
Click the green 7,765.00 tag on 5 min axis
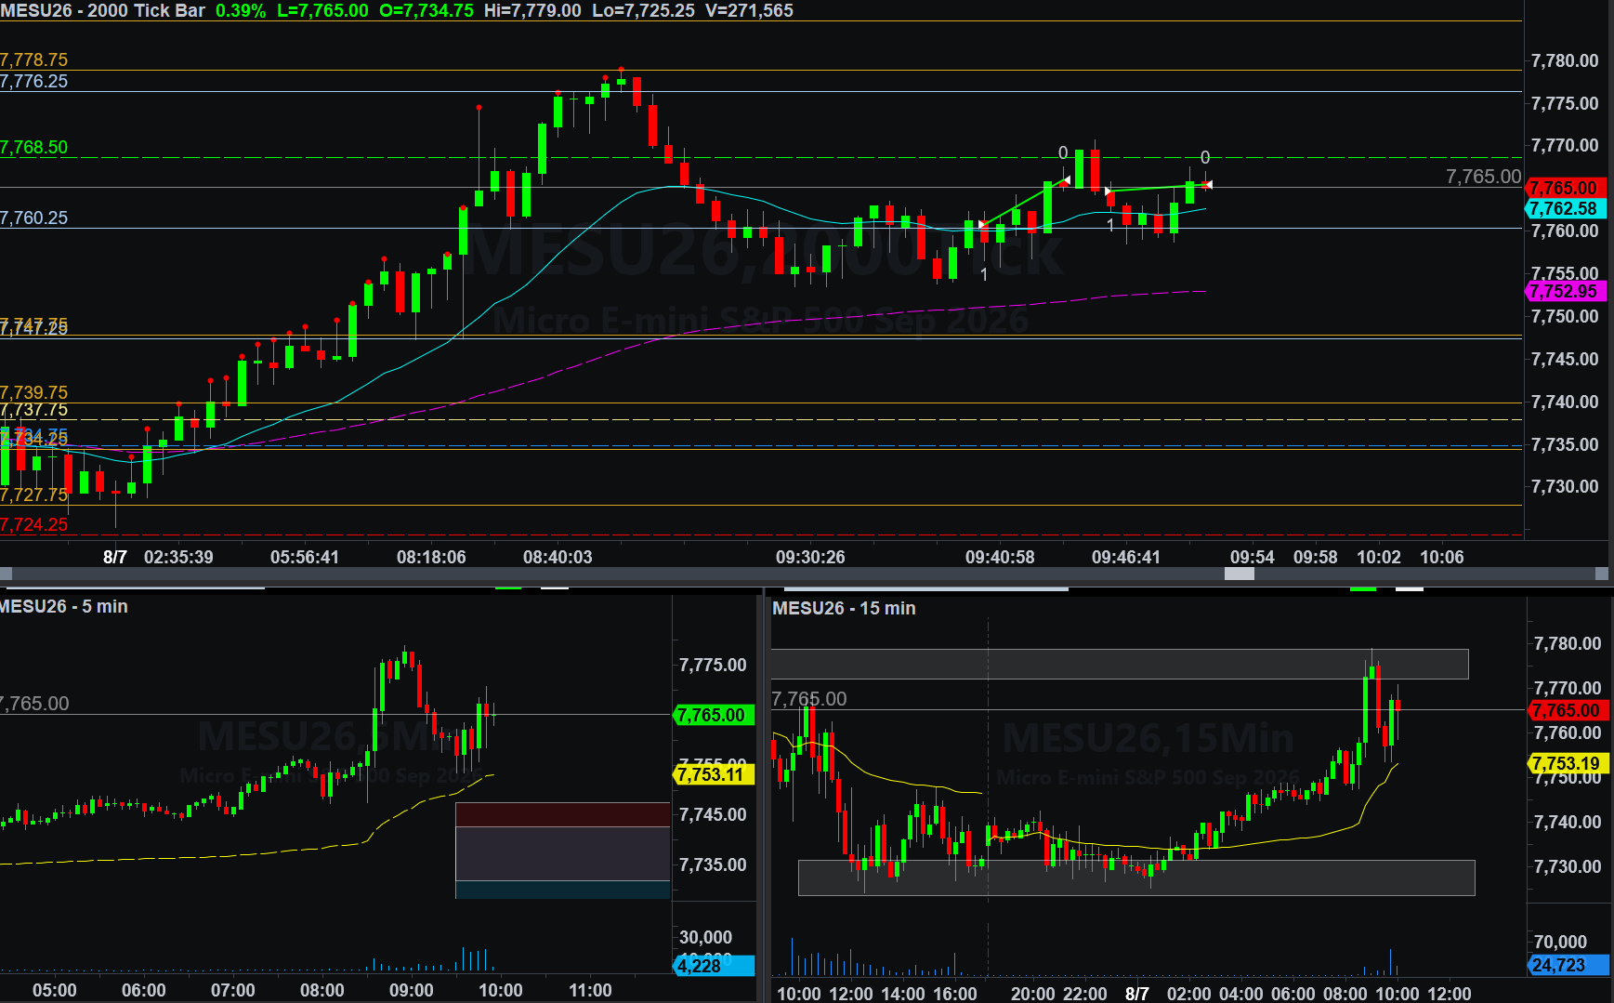click(713, 715)
